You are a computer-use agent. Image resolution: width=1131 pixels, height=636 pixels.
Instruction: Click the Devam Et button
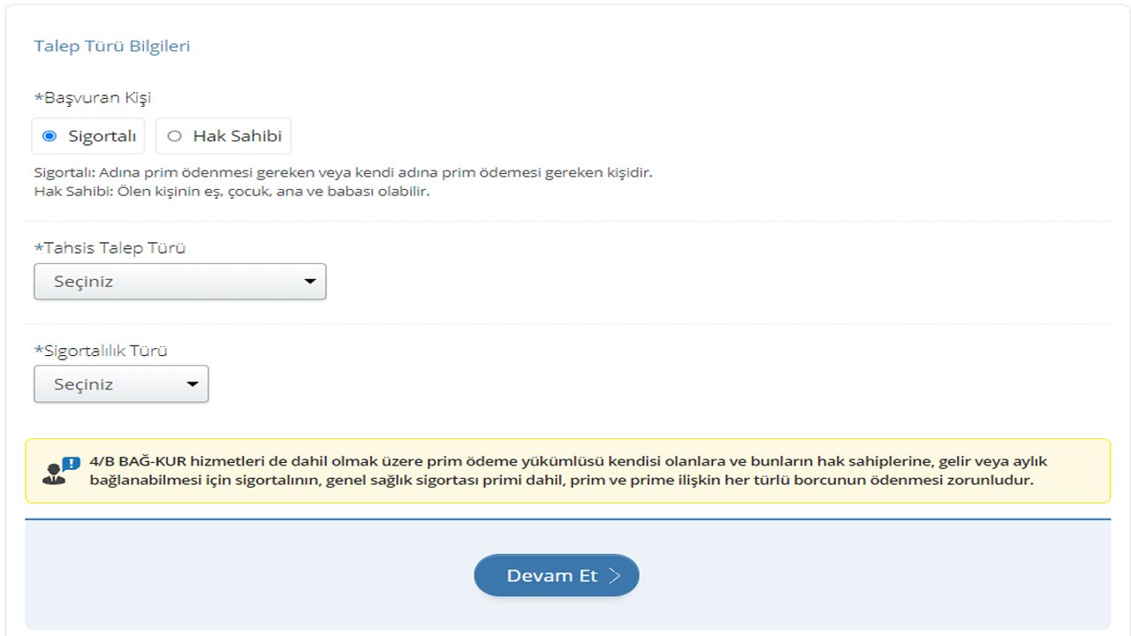tap(557, 576)
